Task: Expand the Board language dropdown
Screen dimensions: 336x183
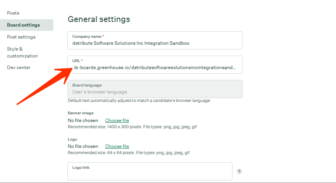Action: [155, 89]
